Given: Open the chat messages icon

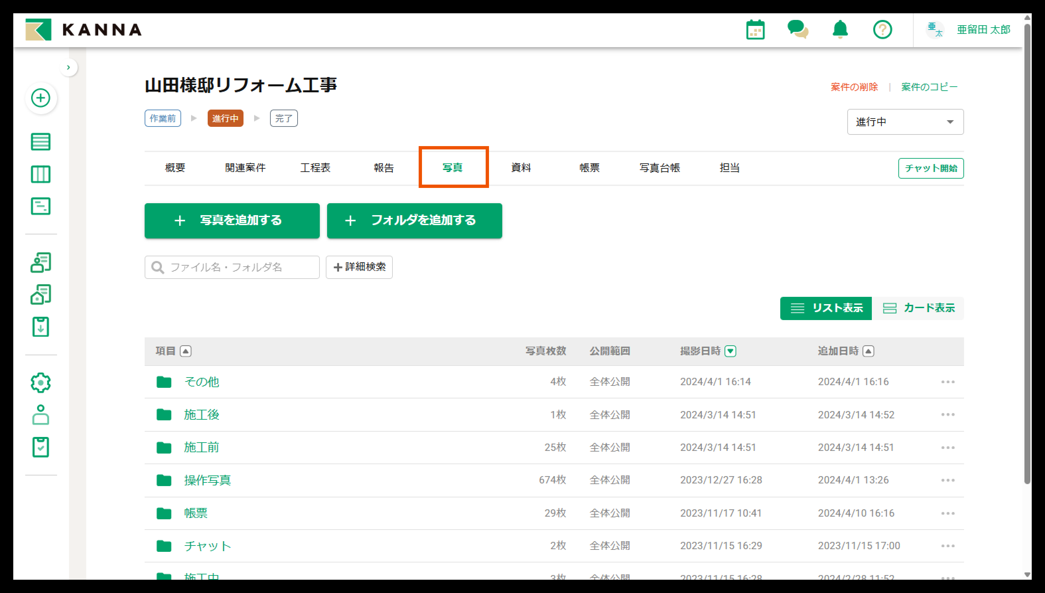Looking at the screenshot, I should (798, 30).
